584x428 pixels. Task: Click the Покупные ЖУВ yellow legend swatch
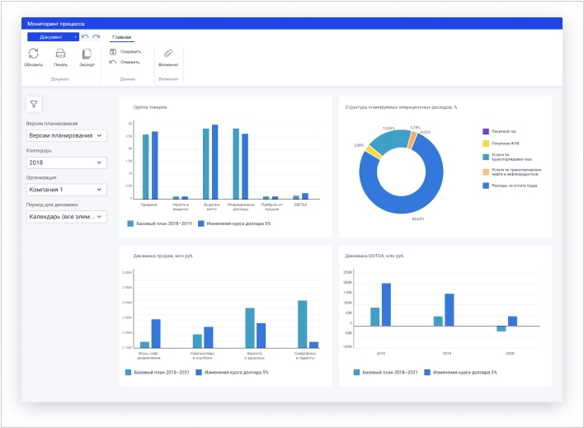(x=486, y=143)
